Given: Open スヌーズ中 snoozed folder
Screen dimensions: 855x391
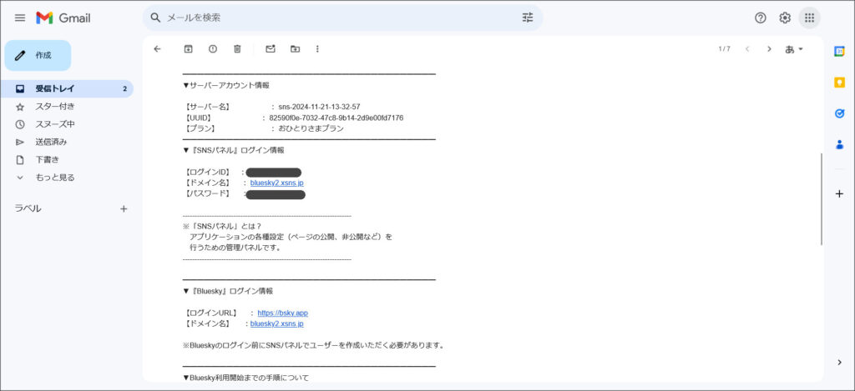Looking at the screenshot, I should tap(55, 124).
